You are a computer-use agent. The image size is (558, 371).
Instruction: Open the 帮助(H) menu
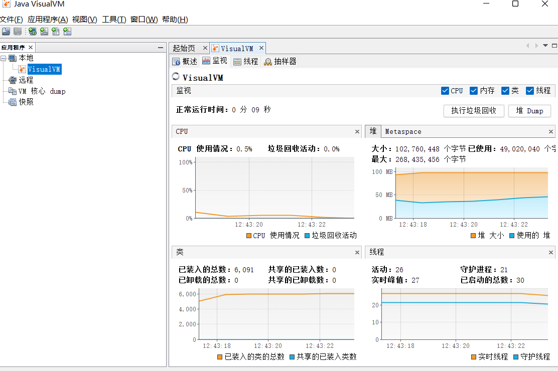(x=175, y=19)
